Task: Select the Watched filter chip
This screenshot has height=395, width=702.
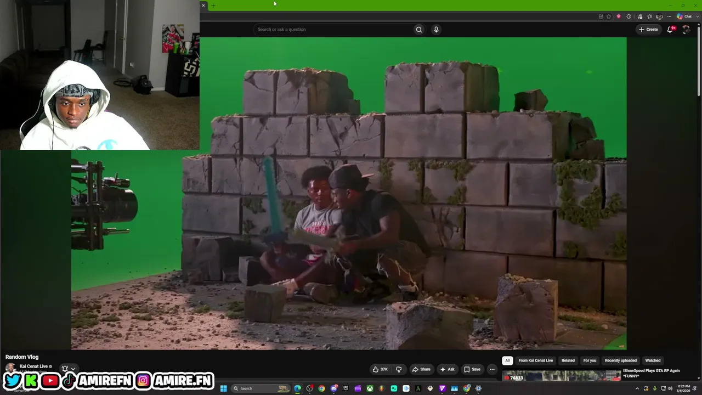Action: coord(653,360)
